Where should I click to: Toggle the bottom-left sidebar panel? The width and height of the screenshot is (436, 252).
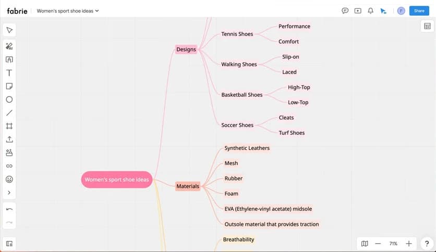(9, 243)
